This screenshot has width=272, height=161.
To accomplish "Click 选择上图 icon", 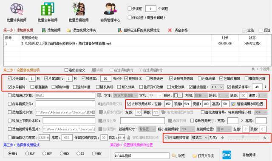I will click(100, 121).
